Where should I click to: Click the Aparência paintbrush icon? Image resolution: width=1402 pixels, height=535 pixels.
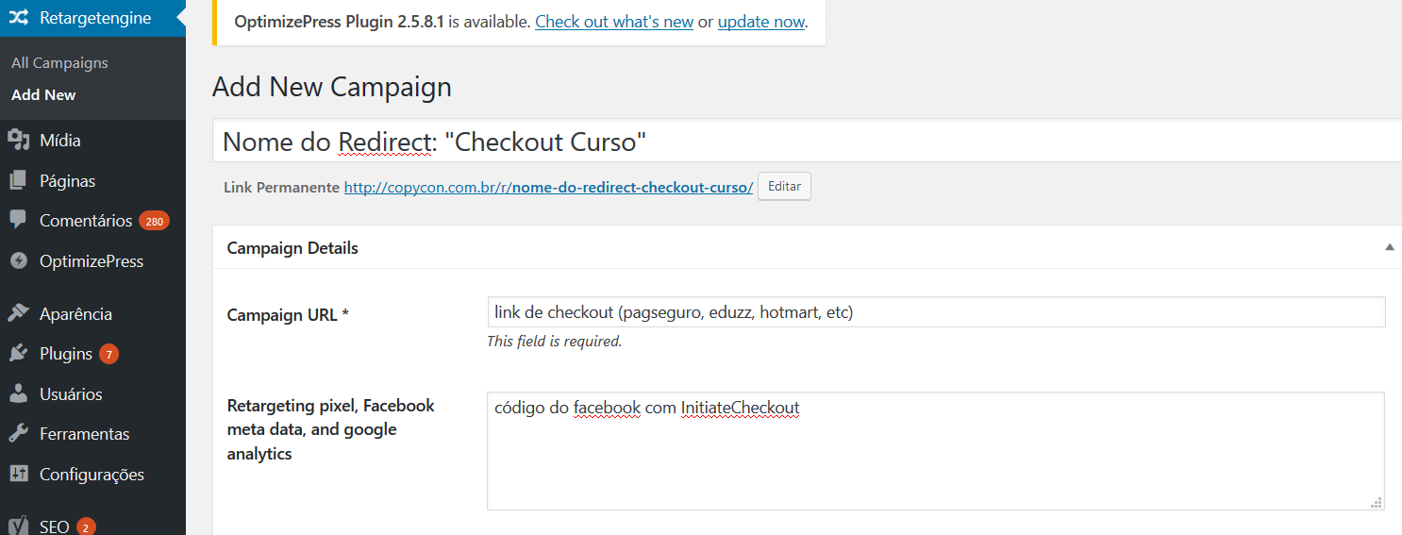19,313
